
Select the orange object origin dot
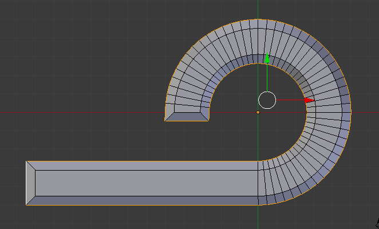[258, 112]
